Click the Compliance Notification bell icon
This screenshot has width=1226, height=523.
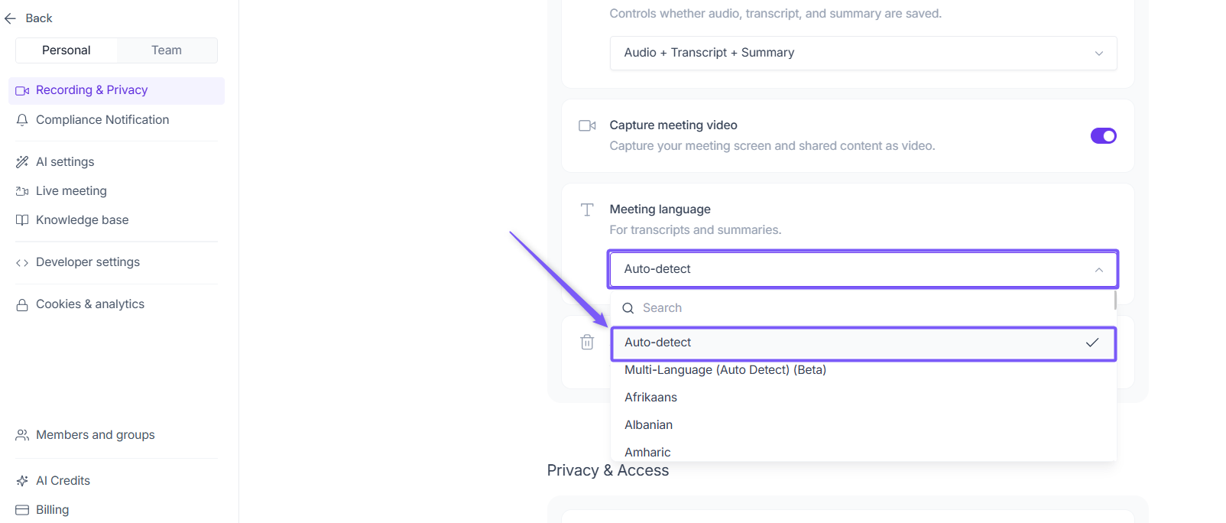22,120
